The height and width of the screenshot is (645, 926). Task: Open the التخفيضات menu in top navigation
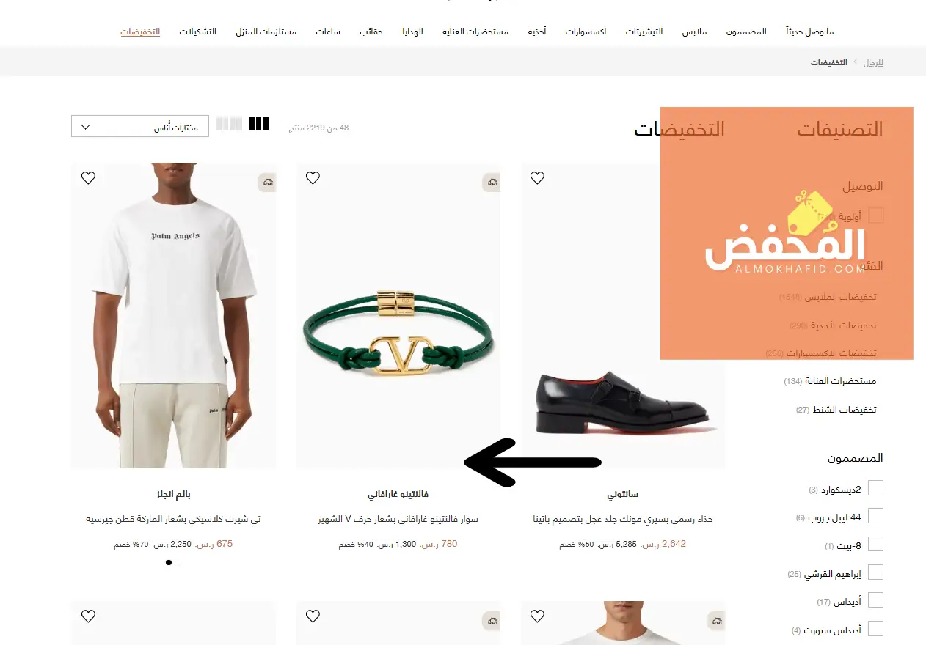(x=140, y=32)
